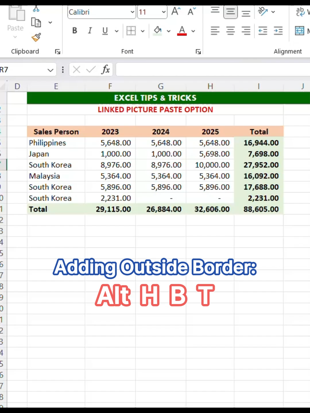
Task: Open the Alignment group dialog launcher
Action: point(309,52)
